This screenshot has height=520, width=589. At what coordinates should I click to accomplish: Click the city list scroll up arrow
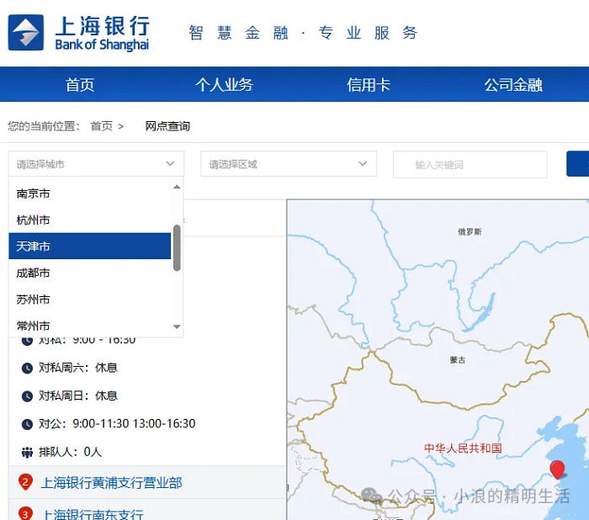pyautogui.click(x=177, y=187)
